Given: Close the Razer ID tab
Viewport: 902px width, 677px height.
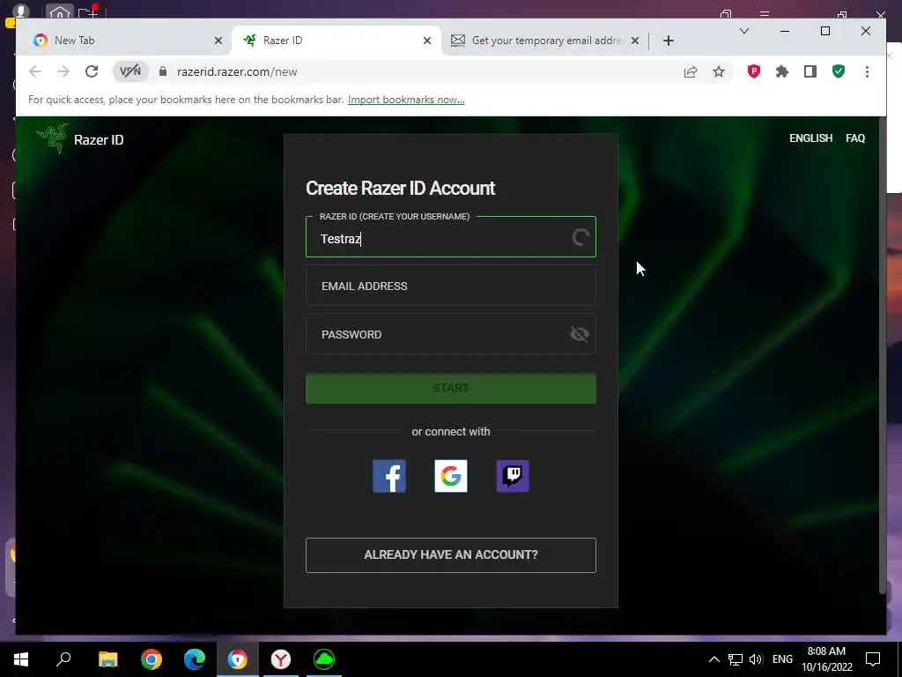Looking at the screenshot, I should pyautogui.click(x=427, y=41).
